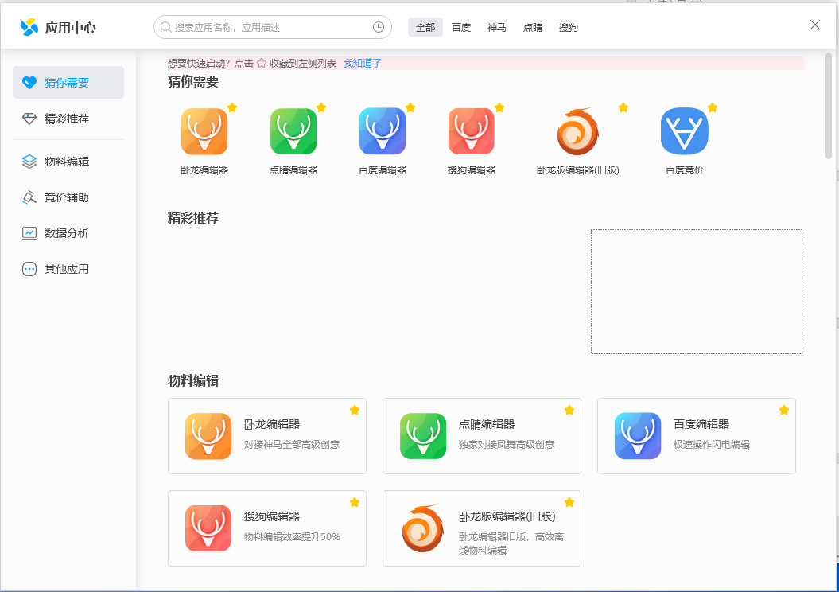This screenshot has width=839, height=592.
Task: Click the ellipsis icon beside 其他应用
Action: tap(29, 269)
